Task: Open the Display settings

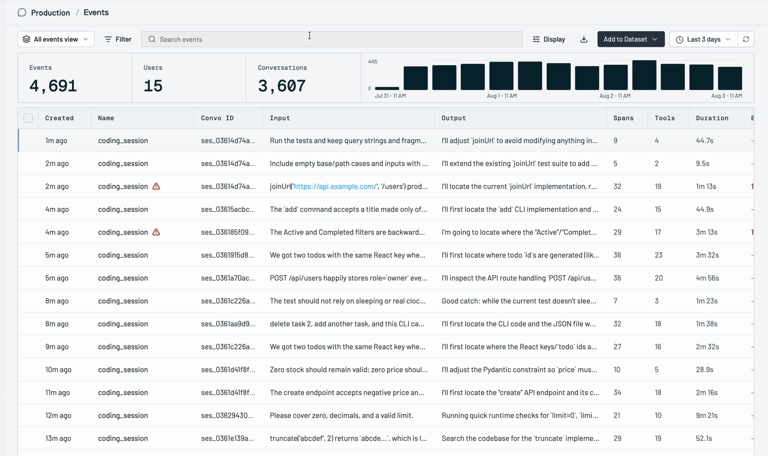Action: [x=549, y=39]
